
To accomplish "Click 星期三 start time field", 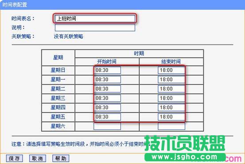I will point(107,98).
